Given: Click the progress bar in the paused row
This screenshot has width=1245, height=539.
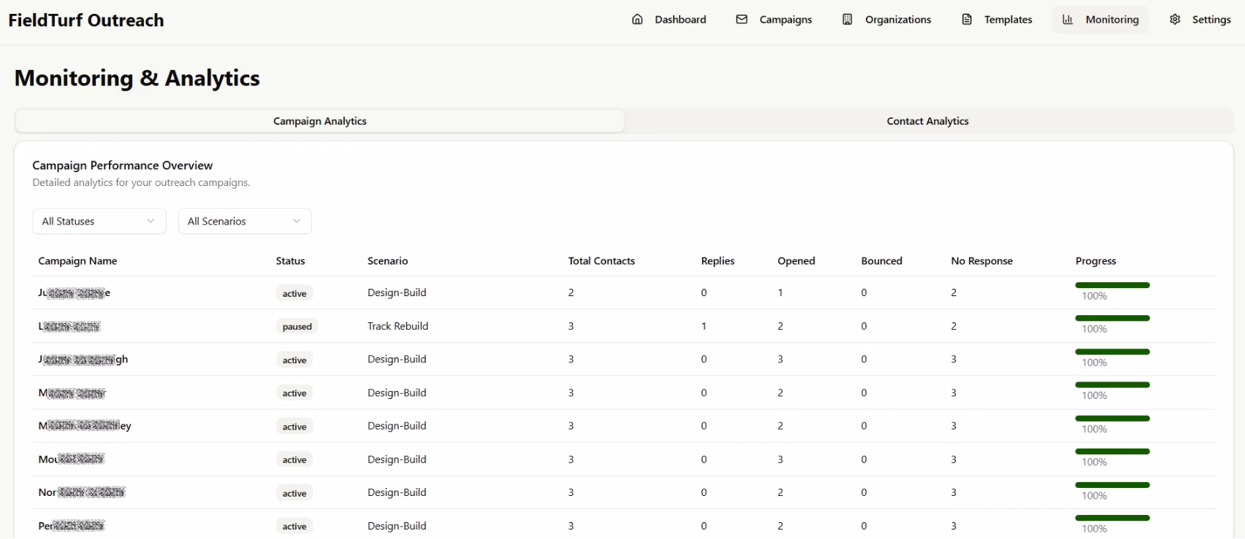Looking at the screenshot, I should (x=1112, y=318).
